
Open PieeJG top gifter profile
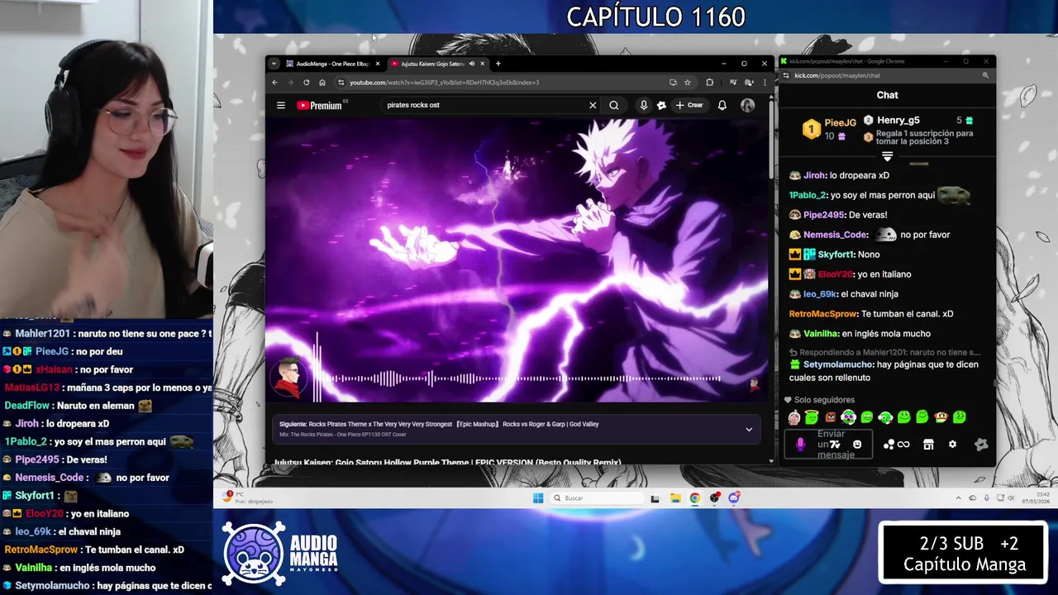840,123
